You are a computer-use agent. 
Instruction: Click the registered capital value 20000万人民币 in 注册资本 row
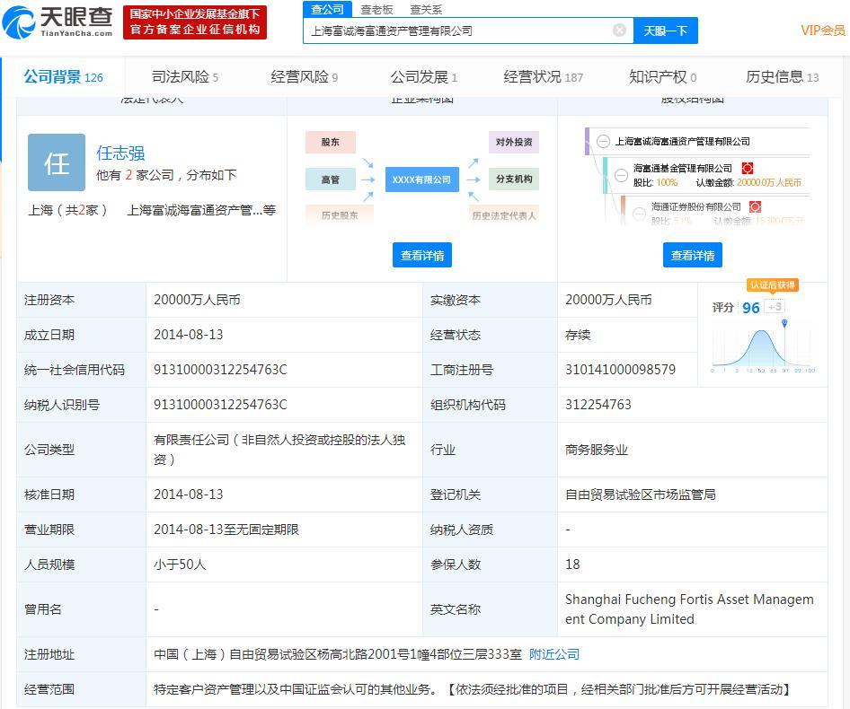click(x=197, y=300)
